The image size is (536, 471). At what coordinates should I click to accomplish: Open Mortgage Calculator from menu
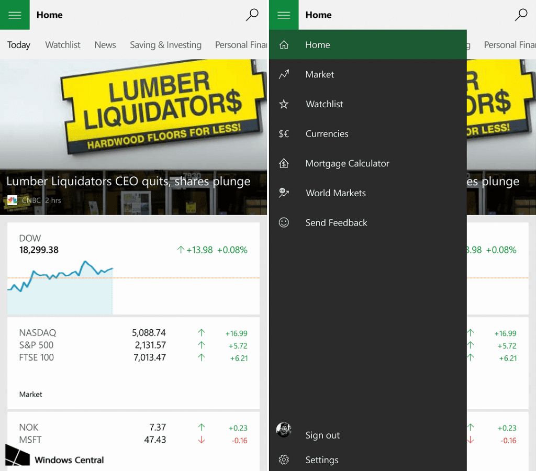pyautogui.click(x=368, y=163)
